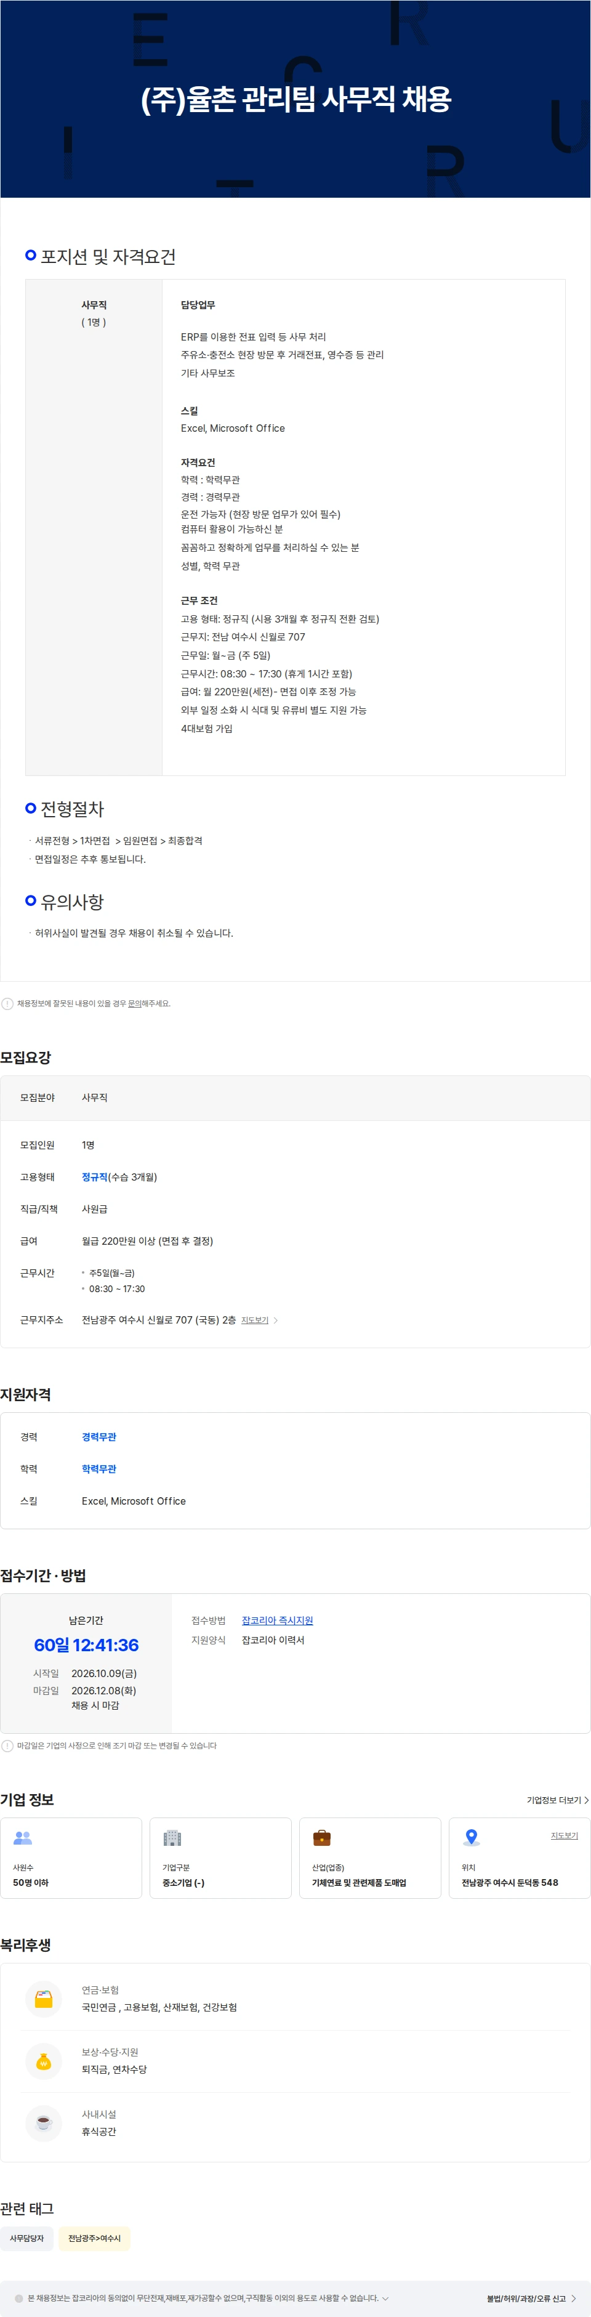Select the 사무담당자 tag
The width and height of the screenshot is (591, 2317).
27,2238
